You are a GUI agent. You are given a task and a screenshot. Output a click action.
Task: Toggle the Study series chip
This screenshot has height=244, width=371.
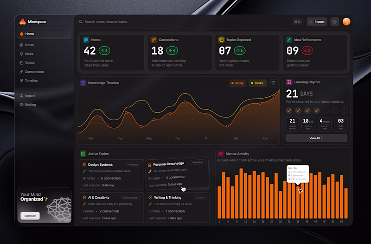237,83
